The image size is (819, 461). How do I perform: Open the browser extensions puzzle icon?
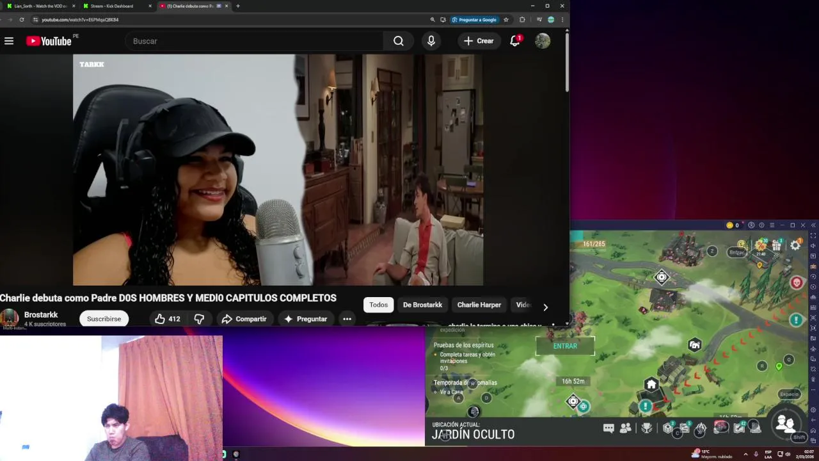[522, 20]
